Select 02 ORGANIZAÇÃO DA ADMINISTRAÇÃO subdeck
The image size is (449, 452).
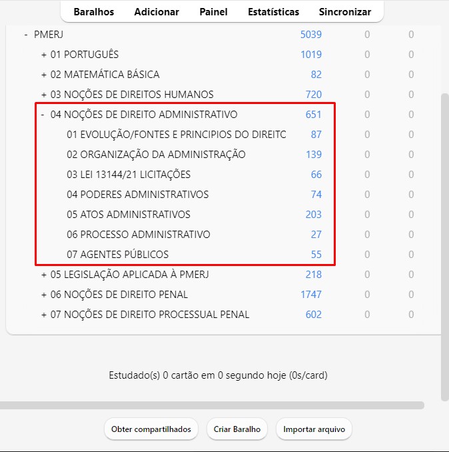pos(156,155)
